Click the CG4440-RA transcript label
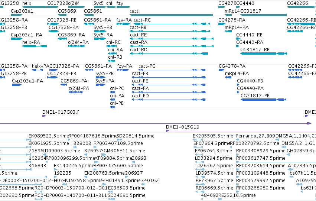The width and height of the screenshot is (316, 201). 250,42
